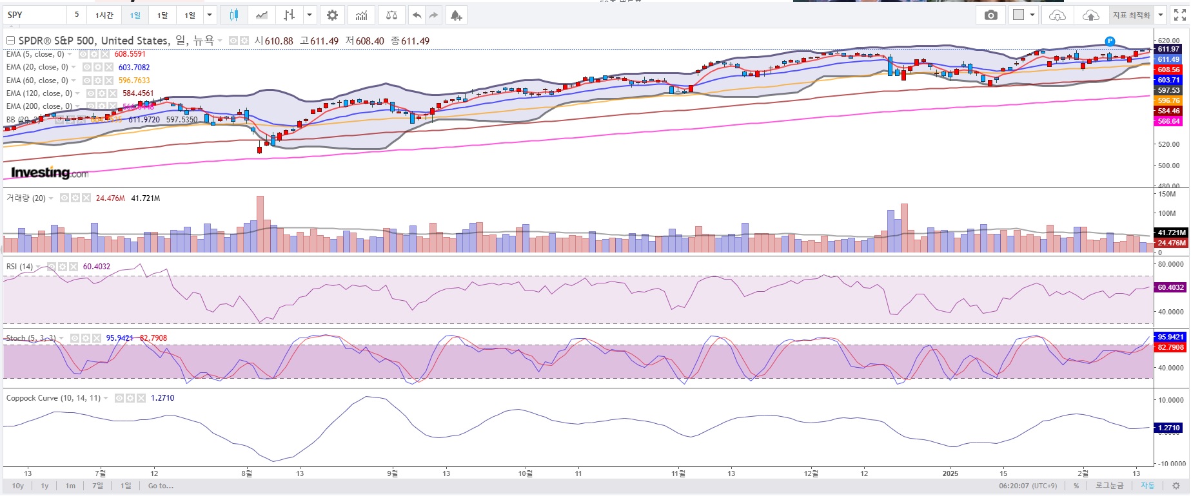This screenshot has width=1191, height=496.
Task: Click the 지표 최적화 button
Action: [x=1131, y=15]
